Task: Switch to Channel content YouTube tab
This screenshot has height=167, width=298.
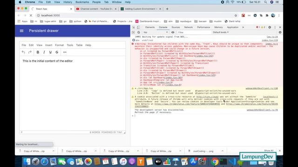Action: point(96,9)
